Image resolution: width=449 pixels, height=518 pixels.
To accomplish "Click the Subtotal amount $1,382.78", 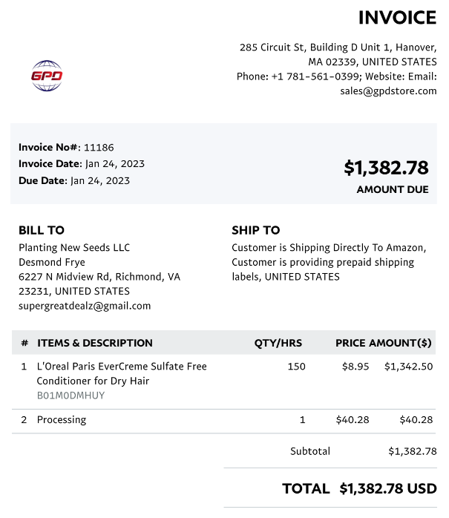I will [x=413, y=451].
